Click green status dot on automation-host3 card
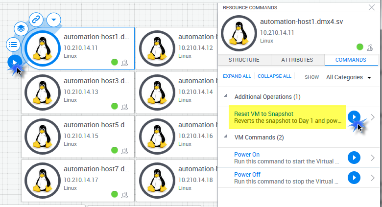The image size is (382, 207). pyautogui.click(x=115, y=106)
